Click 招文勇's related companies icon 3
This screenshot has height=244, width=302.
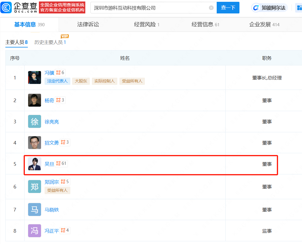(x=65, y=142)
